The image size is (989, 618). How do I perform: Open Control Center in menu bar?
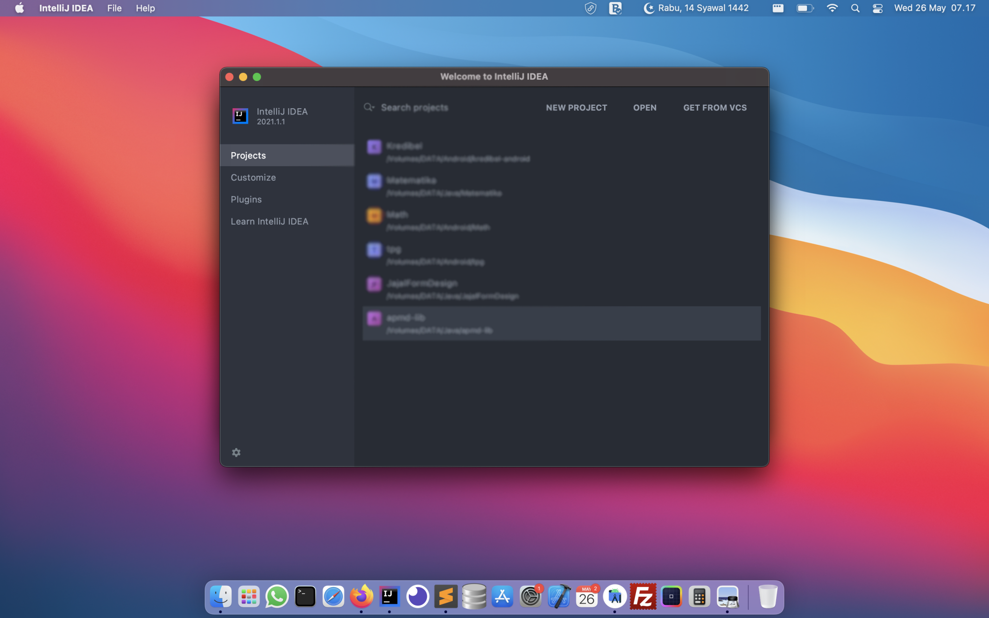(x=877, y=8)
